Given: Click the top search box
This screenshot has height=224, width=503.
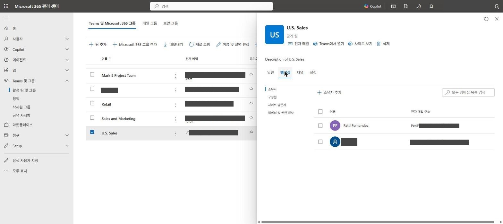Looking at the screenshot, I should pyautogui.click(x=211, y=6).
